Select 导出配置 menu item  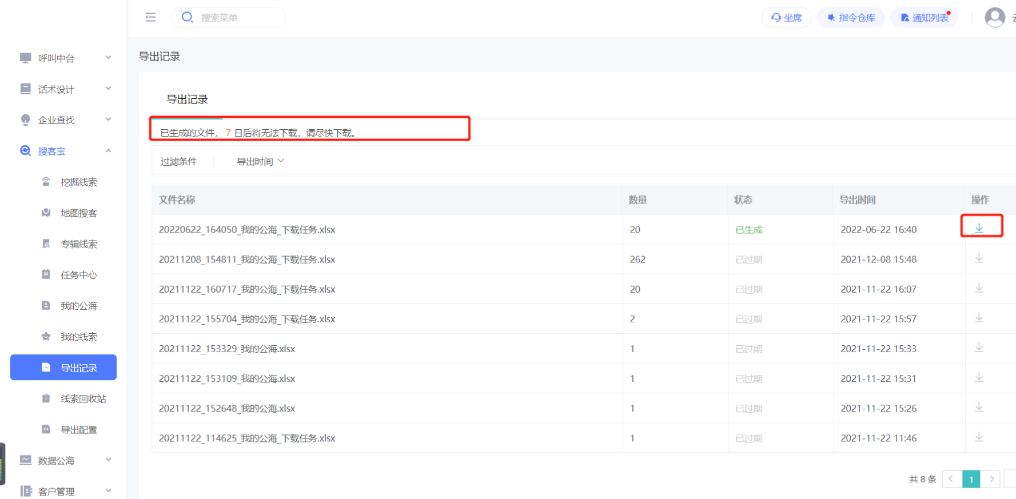pos(78,430)
